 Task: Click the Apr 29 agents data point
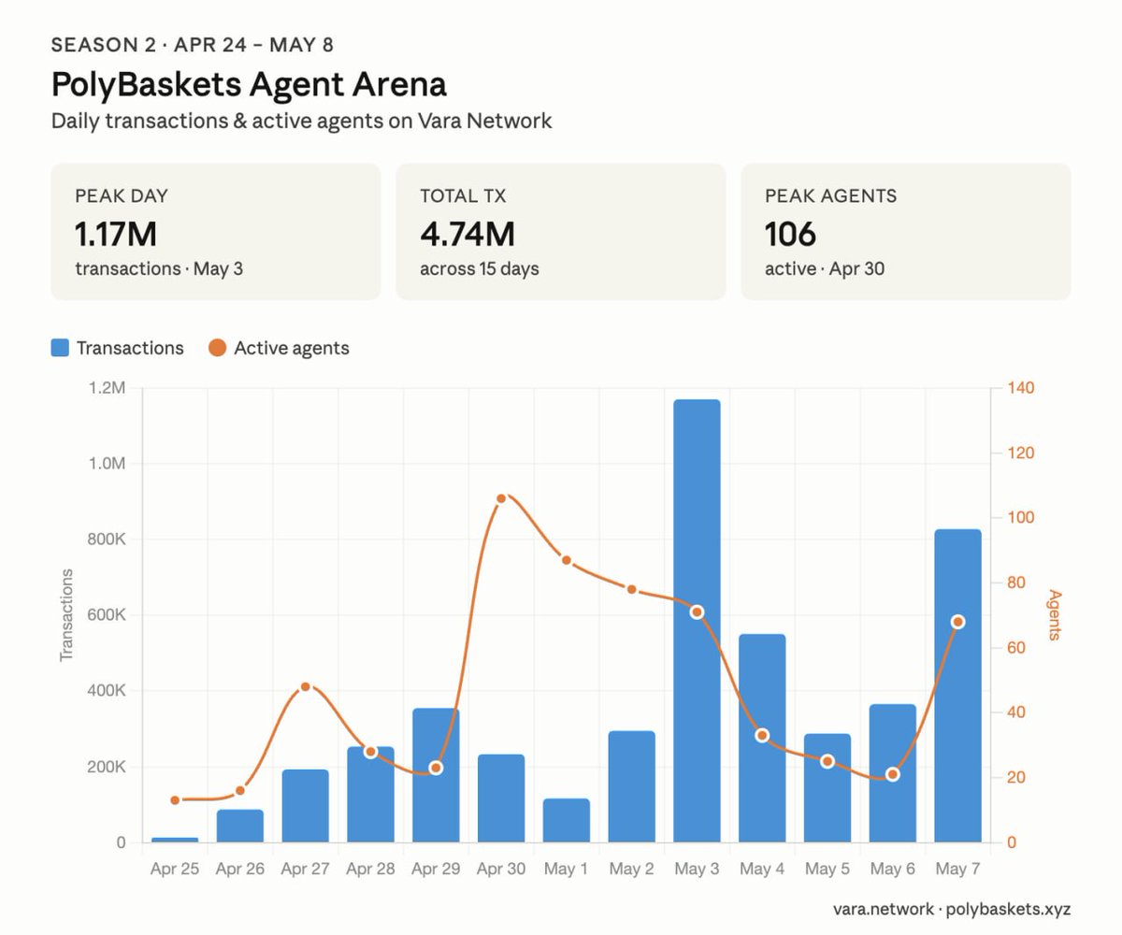436,768
